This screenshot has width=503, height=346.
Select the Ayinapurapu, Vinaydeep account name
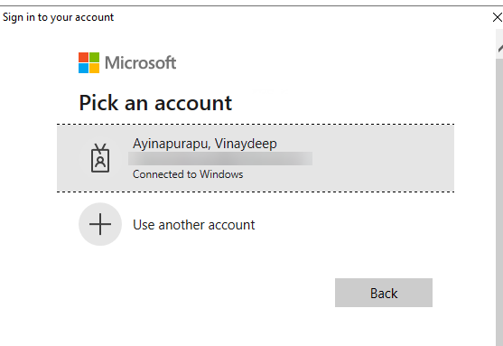205,144
